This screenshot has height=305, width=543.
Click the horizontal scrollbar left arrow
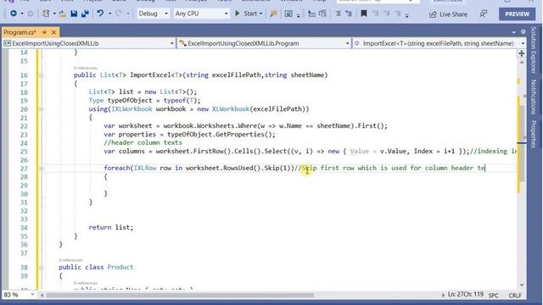(x=42, y=296)
